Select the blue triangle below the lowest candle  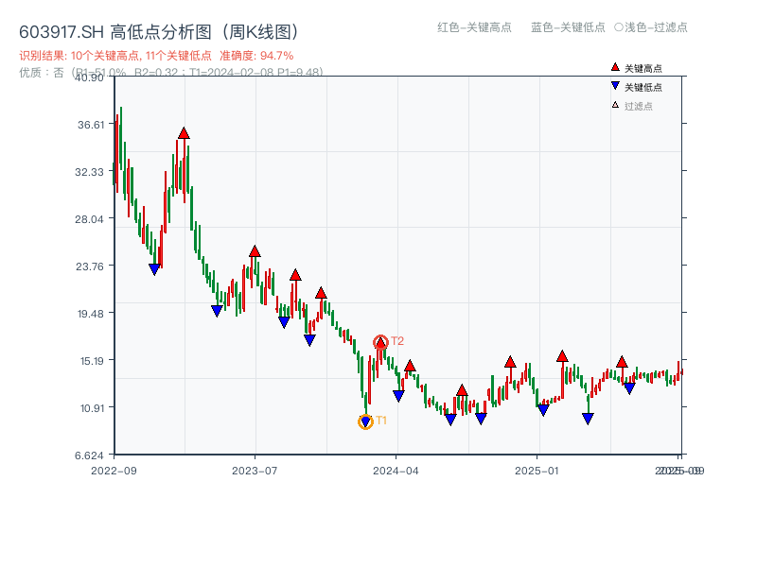[365, 421]
